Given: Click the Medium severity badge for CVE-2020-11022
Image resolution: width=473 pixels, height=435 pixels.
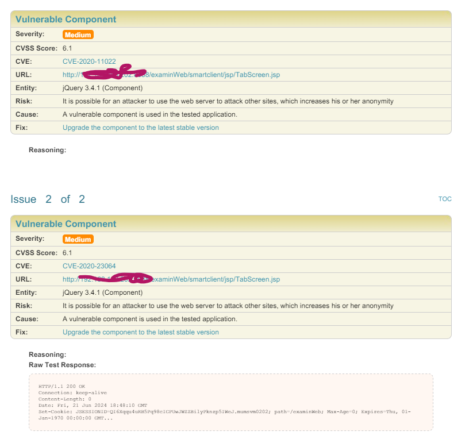Looking at the screenshot, I should [x=78, y=34].
